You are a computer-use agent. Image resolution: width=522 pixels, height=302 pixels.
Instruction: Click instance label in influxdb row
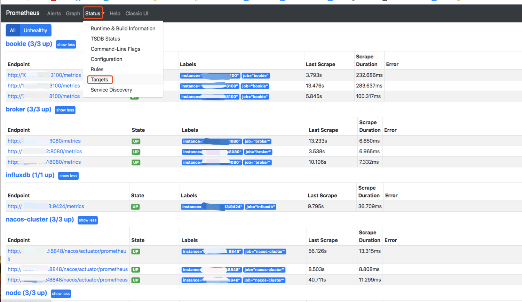212,207
